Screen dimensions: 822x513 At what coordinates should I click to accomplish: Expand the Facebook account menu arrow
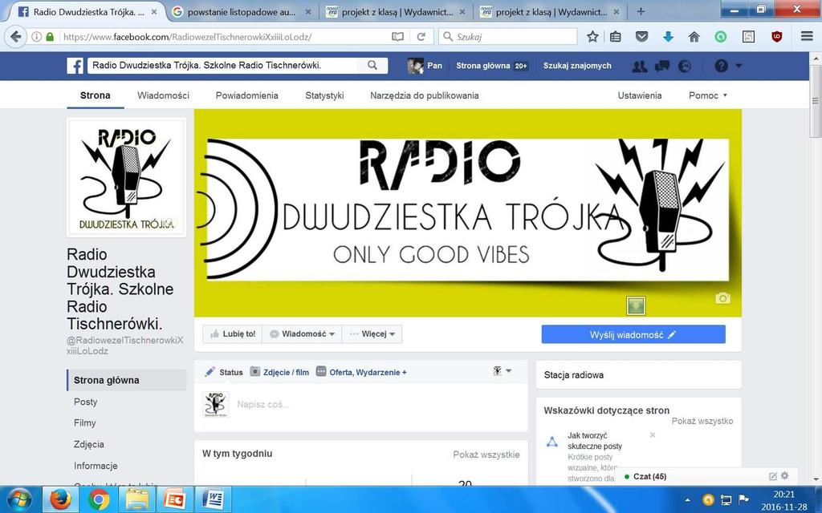point(739,66)
